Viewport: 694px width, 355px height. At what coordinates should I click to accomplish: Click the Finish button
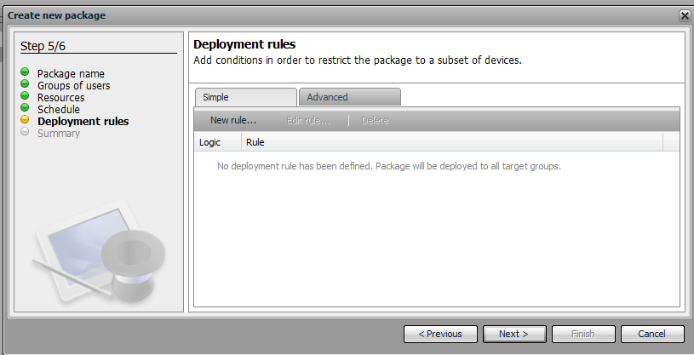(x=583, y=334)
